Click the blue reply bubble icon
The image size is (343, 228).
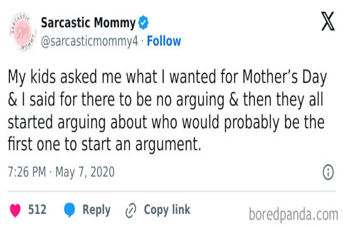[x=69, y=210]
